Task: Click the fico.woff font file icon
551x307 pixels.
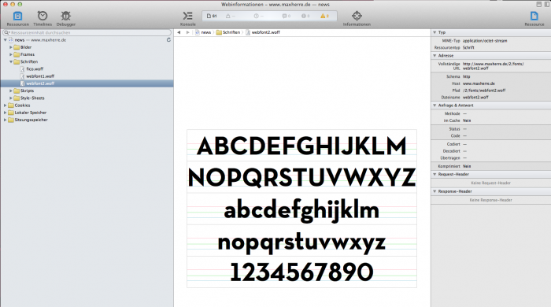Action: [23, 69]
